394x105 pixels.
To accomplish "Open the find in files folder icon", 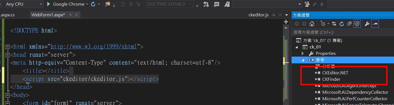I will (108, 4).
